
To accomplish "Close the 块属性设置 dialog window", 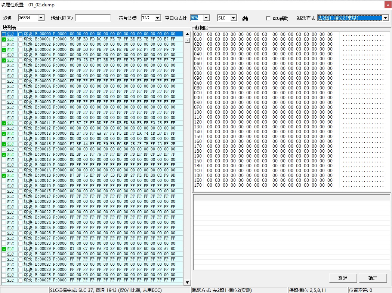I will click(x=388, y=4).
